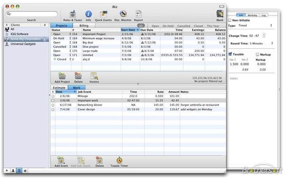Image resolution: width=284 pixels, height=182 pixels.
Task: Uncheck the Taxable checkbox
Action: (x=230, y=54)
